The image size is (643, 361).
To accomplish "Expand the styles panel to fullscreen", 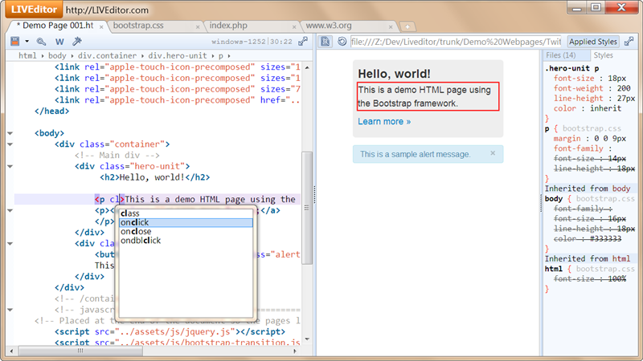I will 629,42.
